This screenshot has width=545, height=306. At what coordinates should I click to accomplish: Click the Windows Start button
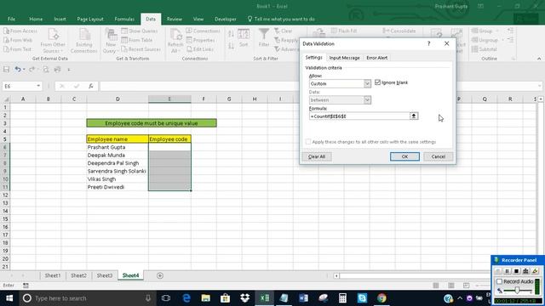coord(9,298)
